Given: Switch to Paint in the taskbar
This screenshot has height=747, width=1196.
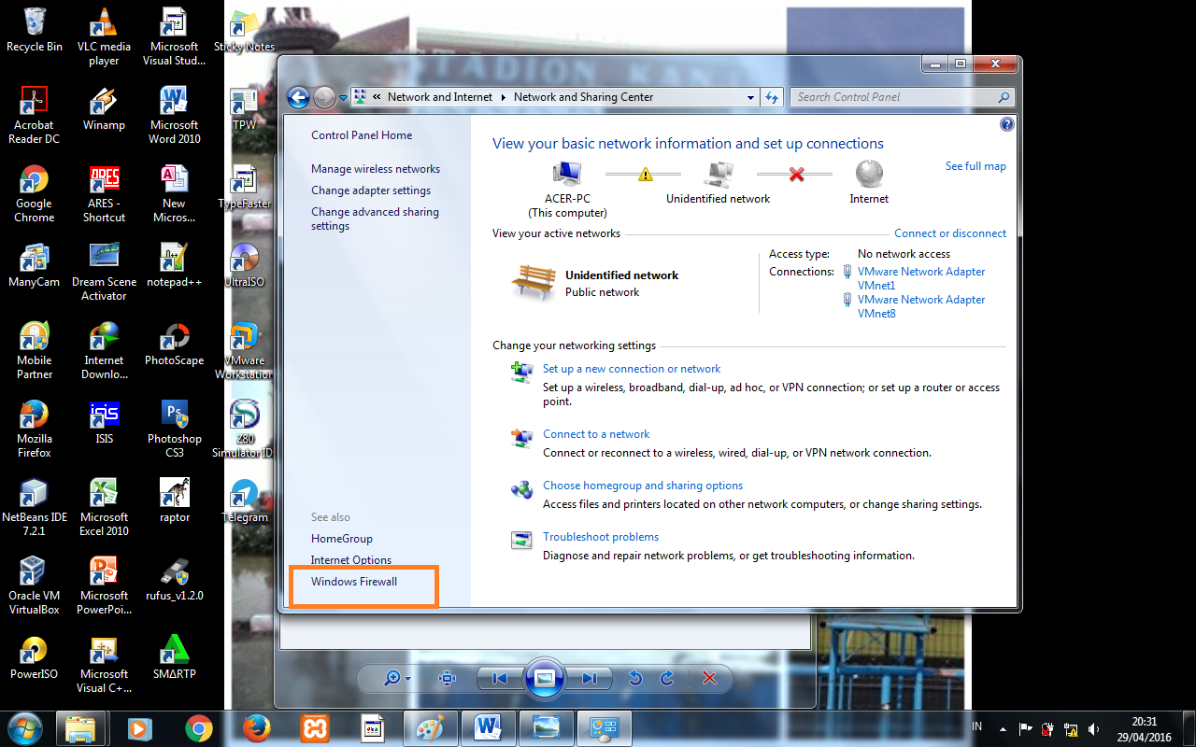Looking at the screenshot, I should (431, 727).
